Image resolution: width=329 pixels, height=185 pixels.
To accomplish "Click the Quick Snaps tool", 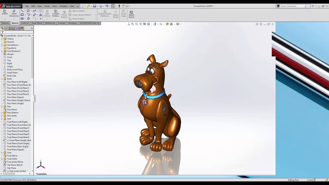I will (x=124, y=14).
